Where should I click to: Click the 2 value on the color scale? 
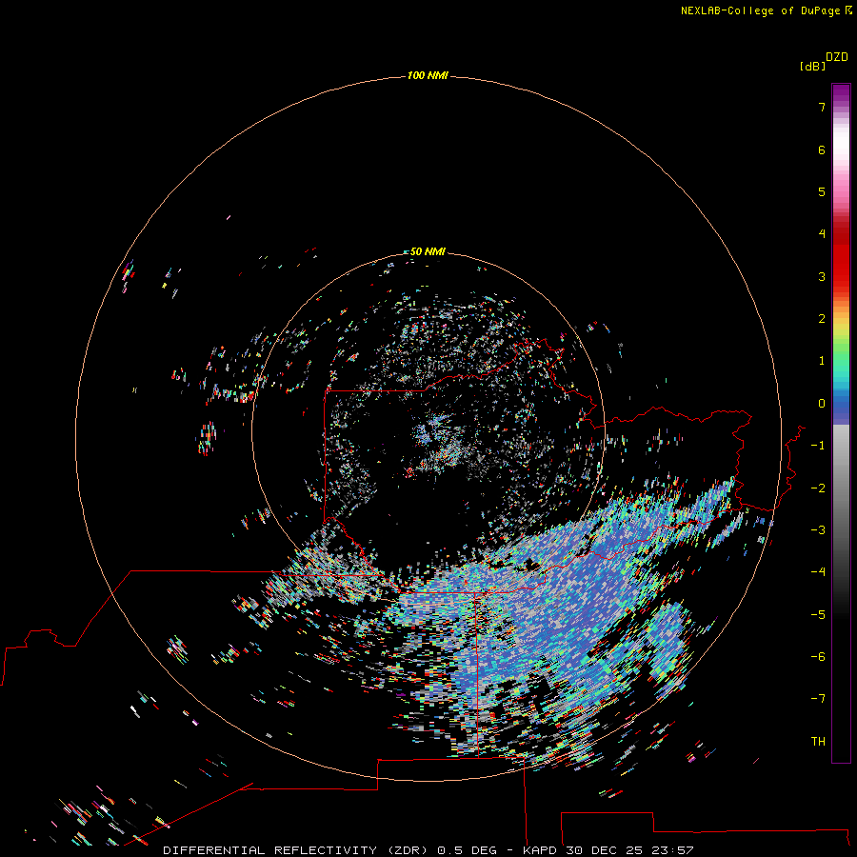coord(822,319)
